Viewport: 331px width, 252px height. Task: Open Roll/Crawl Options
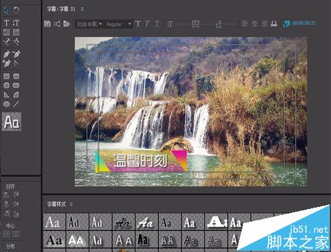tap(57, 24)
